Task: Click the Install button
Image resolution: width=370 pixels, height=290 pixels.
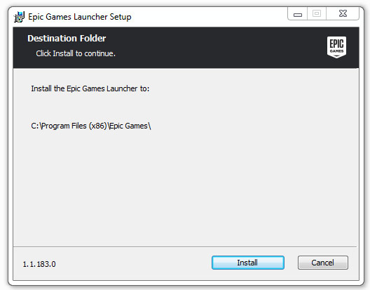Action: coord(248,263)
